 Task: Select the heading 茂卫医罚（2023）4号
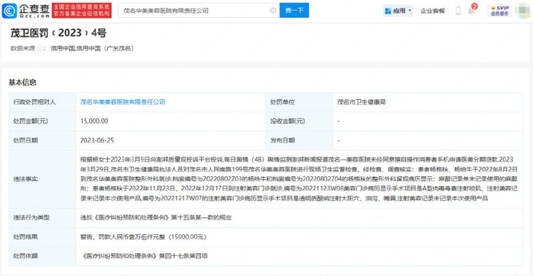click(x=59, y=33)
